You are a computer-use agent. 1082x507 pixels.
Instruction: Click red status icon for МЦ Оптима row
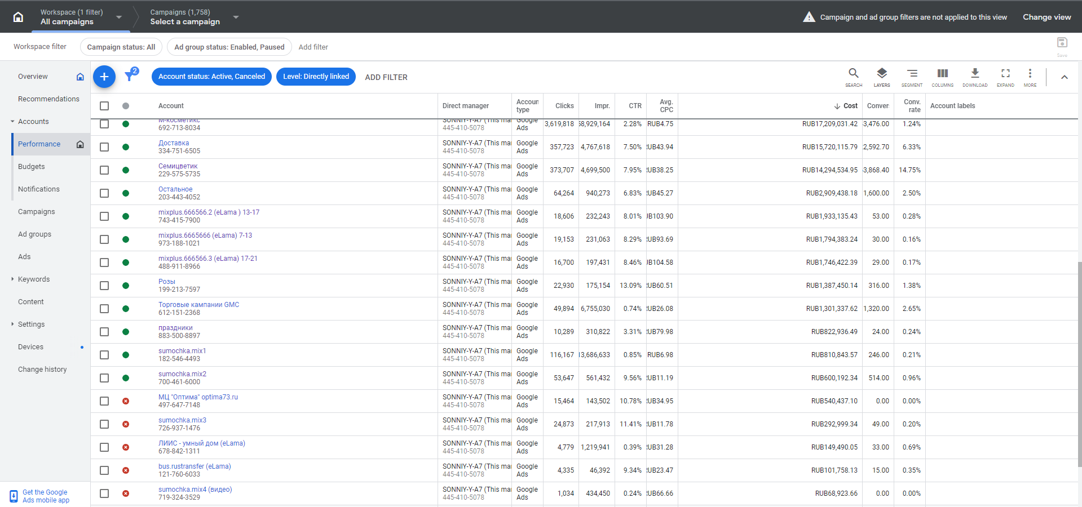coord(126,401)
